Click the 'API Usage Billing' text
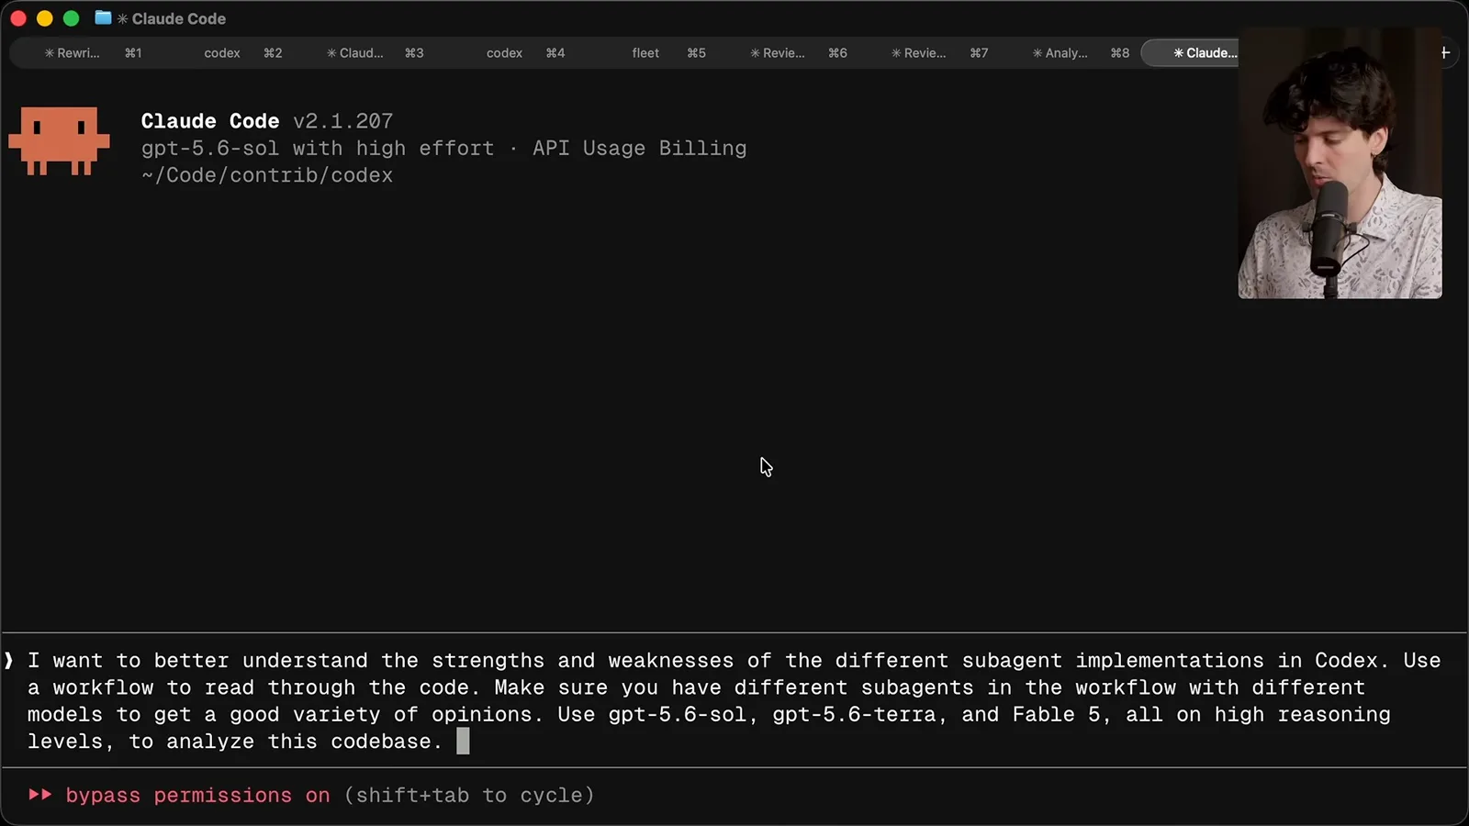Viewport: 1469px width, 826px height. pyautogui.click(x=639, y=148)
